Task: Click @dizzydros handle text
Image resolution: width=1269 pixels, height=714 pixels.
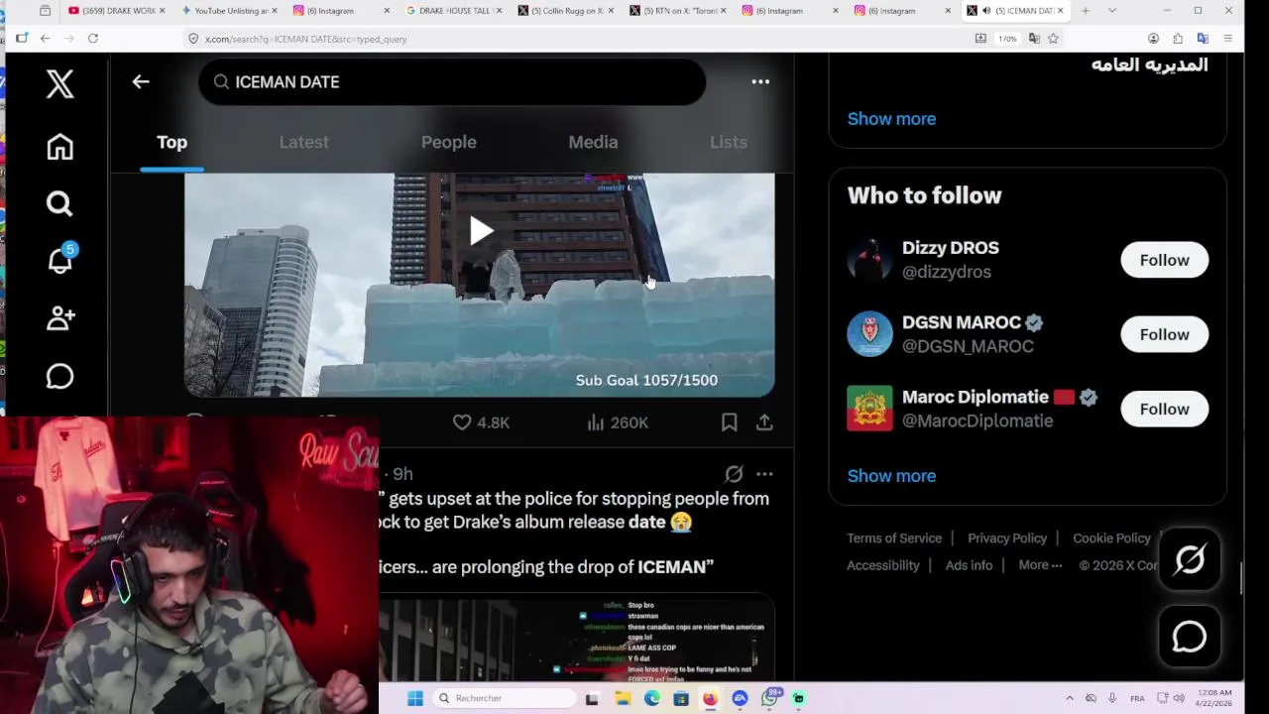Action: (x=947, y=272)
